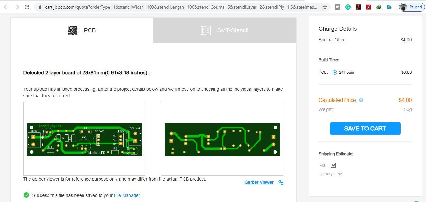The image size is (426, 202).
Task: Click the Charge Details heading
Action: pos(338,29)
